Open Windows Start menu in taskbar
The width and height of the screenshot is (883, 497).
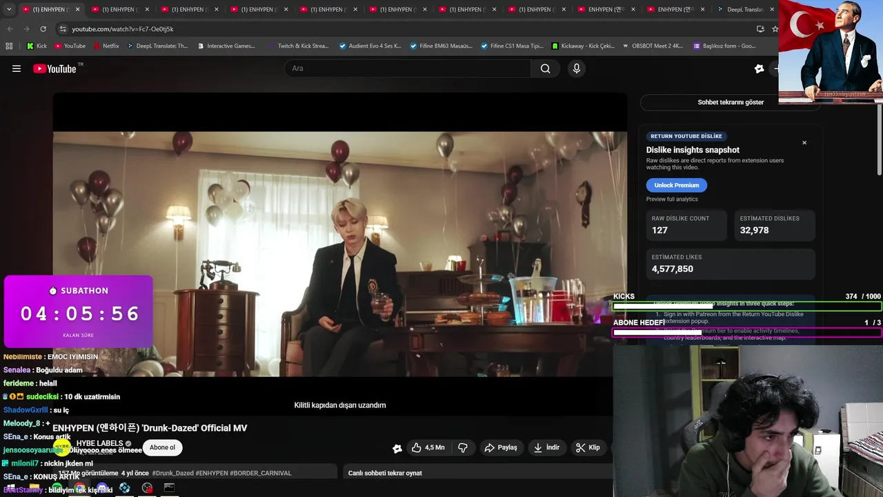coord(10,488)
